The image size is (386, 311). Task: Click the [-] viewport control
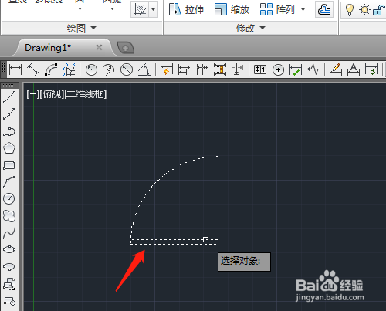point(32,94)
